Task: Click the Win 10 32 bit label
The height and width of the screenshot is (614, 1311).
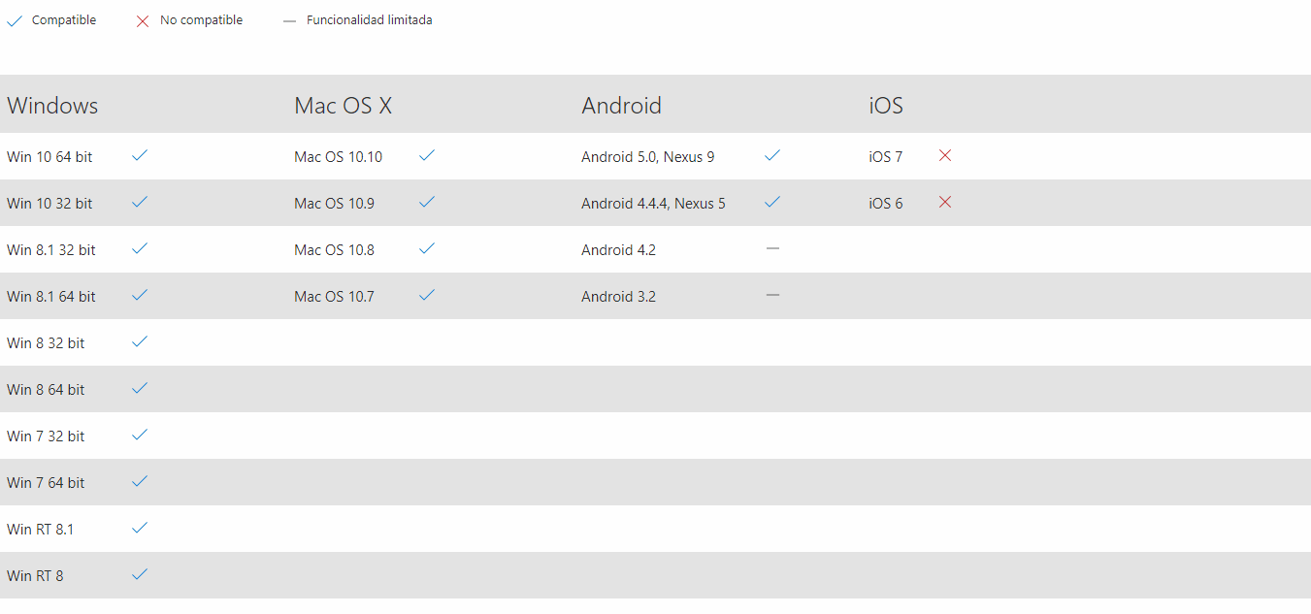Action: pyautogui.click(x=49, y=204)
